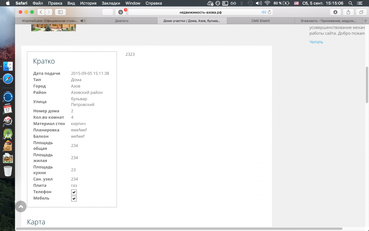Mute audio via address bar speaker icon
This screenshot has height=231, width=369.
click(x=264, y=12)
